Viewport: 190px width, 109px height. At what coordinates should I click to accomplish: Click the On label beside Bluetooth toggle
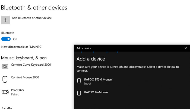[x=15, y=39]
